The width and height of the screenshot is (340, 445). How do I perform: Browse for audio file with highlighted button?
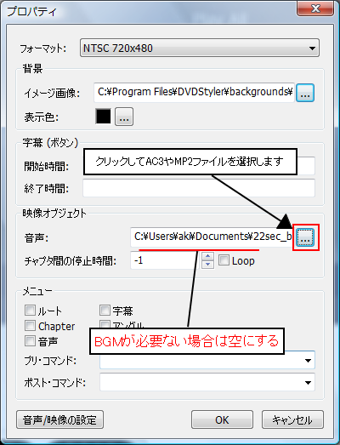pyautogui.click(x=305, y=237)
